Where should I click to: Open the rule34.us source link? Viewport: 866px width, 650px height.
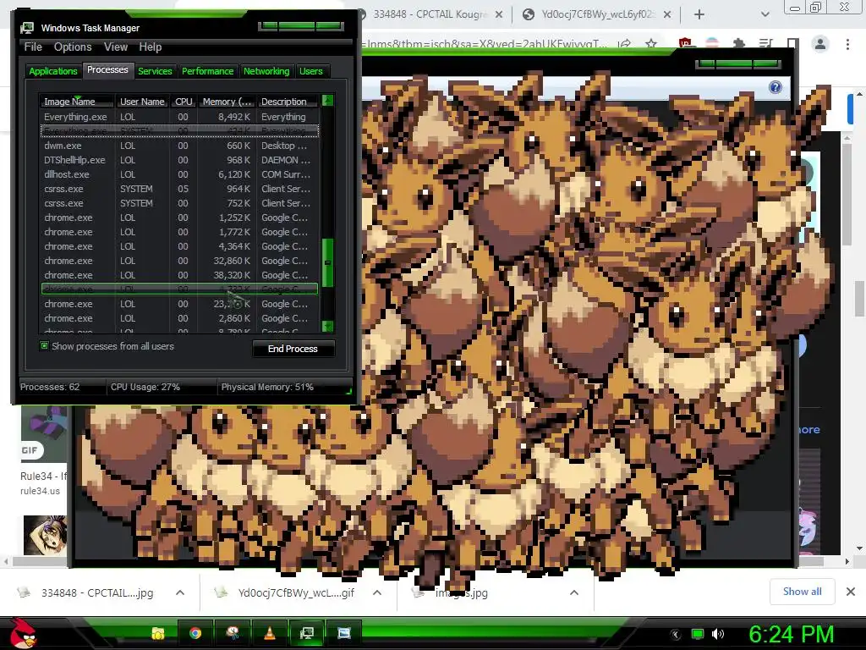40,491
